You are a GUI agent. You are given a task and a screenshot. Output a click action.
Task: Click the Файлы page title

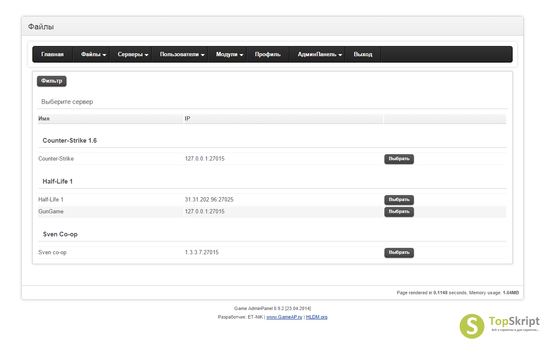pyautogui.click(x=41, y=27)
